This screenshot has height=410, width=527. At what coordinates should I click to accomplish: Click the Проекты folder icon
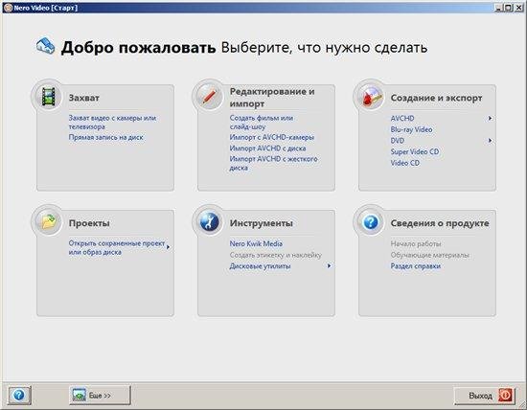(48, 222)
